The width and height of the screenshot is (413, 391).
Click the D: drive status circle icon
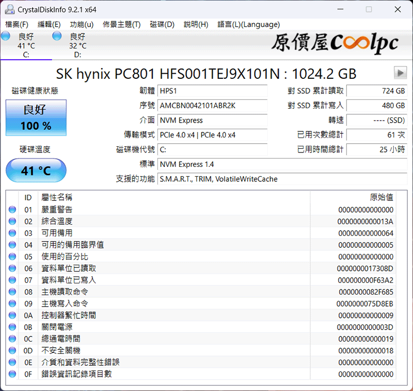pos(57,36)
